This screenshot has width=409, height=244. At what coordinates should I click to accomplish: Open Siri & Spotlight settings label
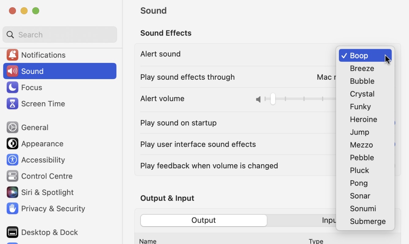[47, 192]
